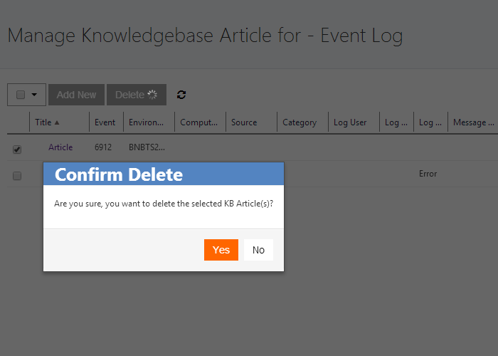498x356 pixels.
Task: Click the Message column header
Action: (472, 122)
